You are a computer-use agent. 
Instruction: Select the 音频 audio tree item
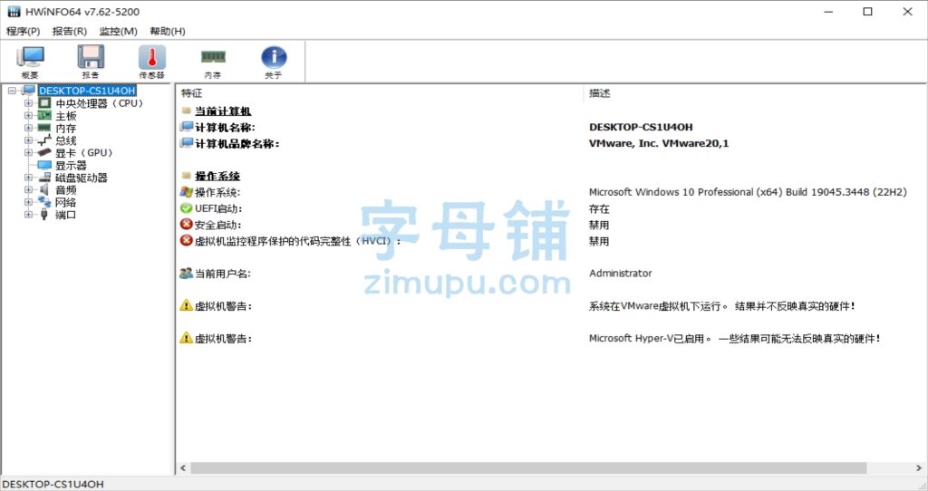click(65, 190)
